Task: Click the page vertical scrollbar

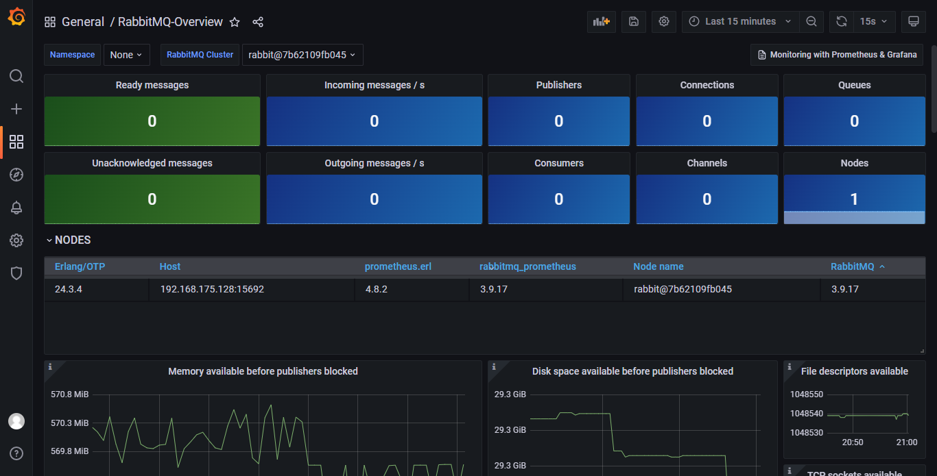Action: [934, 89]
